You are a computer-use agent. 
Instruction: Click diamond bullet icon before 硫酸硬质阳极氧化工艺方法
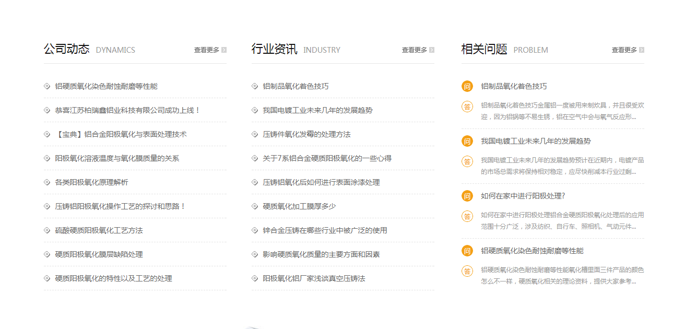coord(47,230)
